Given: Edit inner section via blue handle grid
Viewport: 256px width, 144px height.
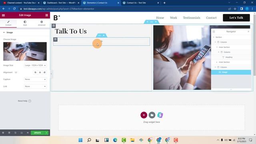Looking at the screenshot, I should (x=100, y=36).
